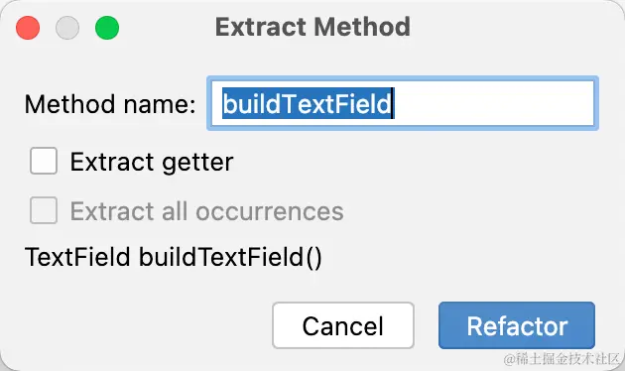This screenshot has height=371, width=625.
Task: Confirm with the Refactor button
Action: 517,325
